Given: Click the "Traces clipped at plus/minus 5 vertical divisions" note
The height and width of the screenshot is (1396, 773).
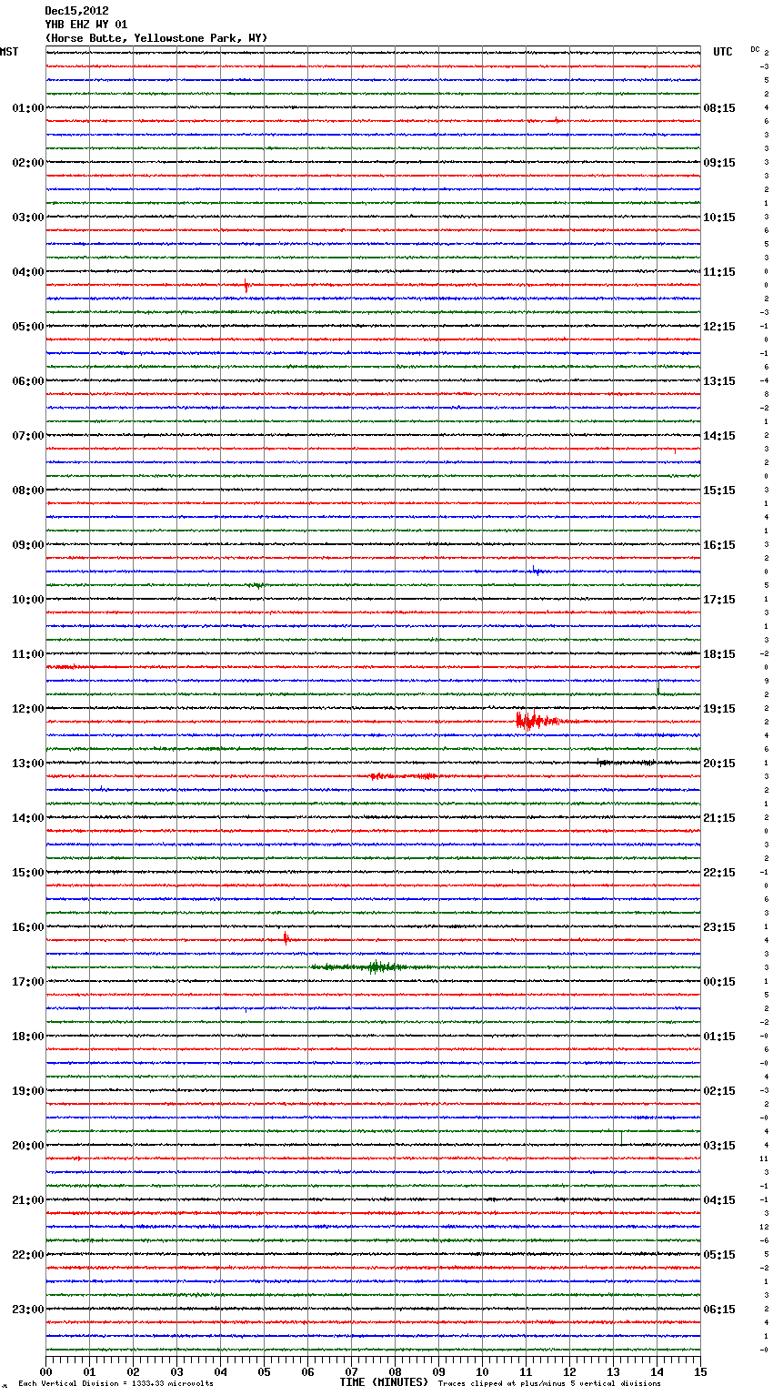Looking at the screenshot, I should point(549,1383).
